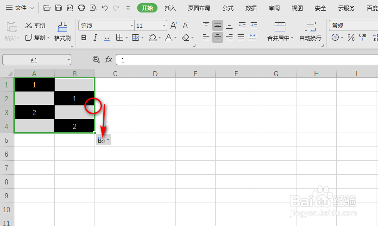Apply font color A
Image resolution: width=378 pixels, height=226 pixels.
pos(169,37)
